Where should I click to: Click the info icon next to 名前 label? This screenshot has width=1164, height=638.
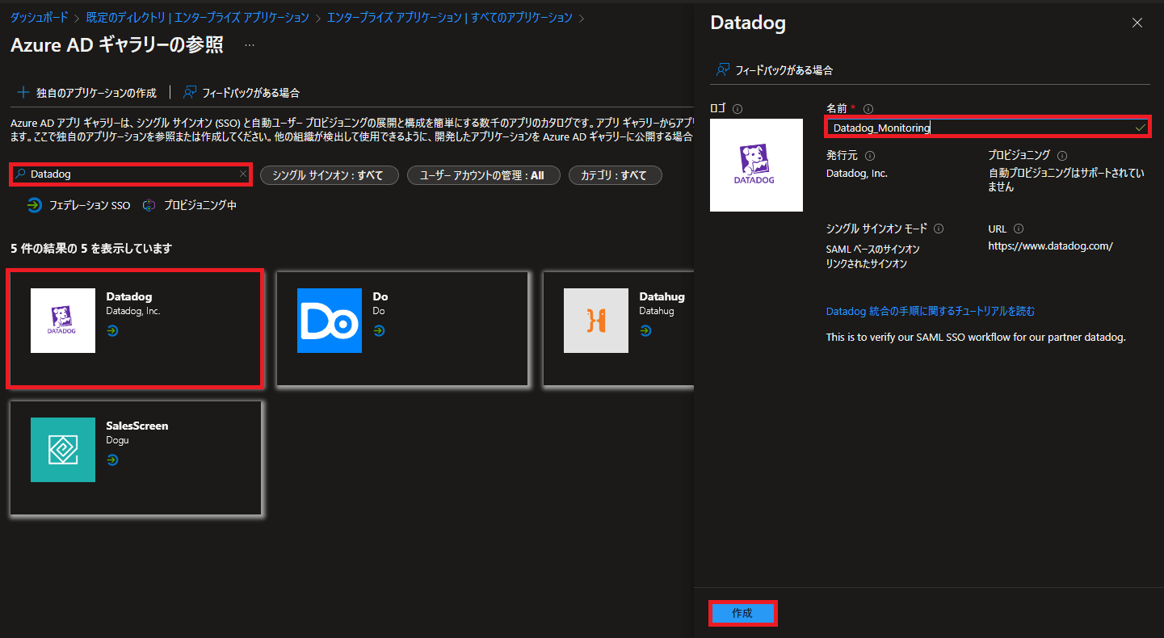point(868,108)
